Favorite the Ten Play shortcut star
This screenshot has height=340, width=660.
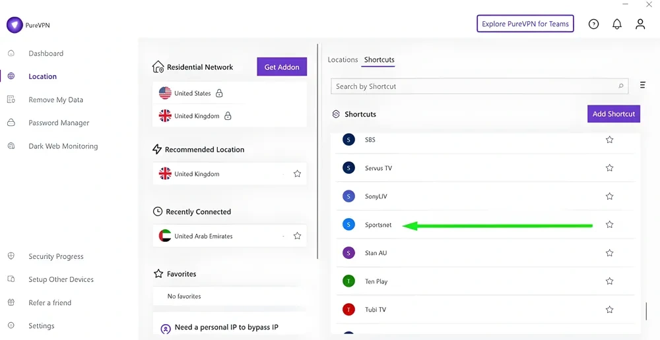[x=609, y=281]
